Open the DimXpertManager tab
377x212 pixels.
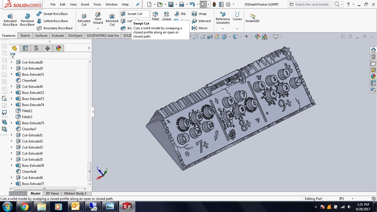(47, 48)
